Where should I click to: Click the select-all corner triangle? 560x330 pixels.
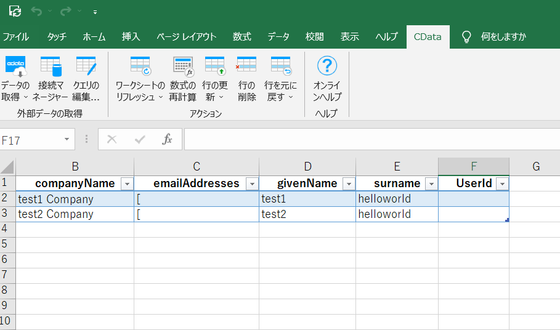point(7,167)
